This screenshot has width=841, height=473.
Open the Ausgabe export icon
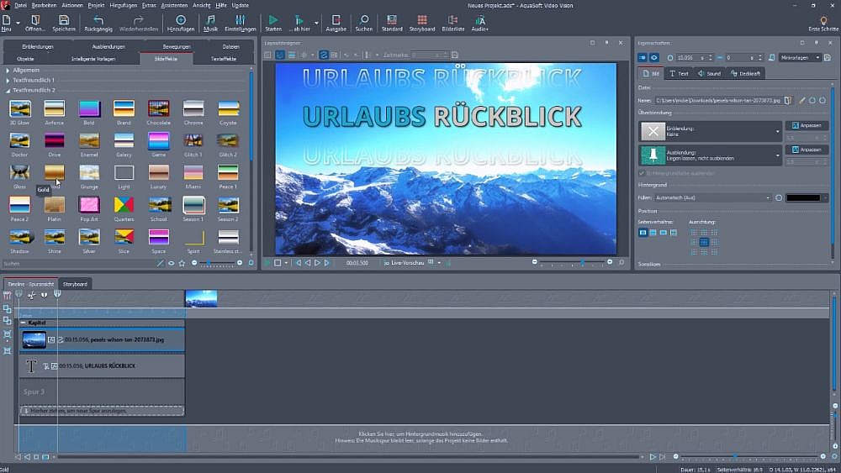click(336, 20)
